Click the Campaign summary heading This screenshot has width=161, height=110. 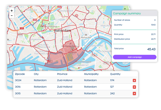click(127, 13)
